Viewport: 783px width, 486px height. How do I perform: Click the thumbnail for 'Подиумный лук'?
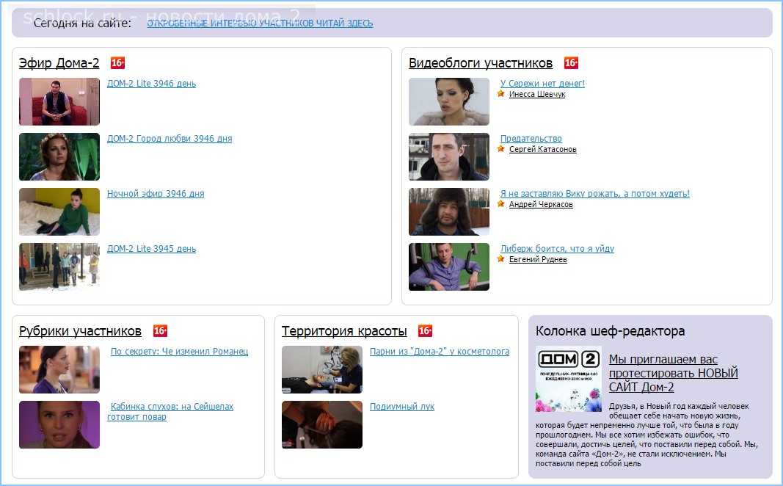(x=322, y=424)
